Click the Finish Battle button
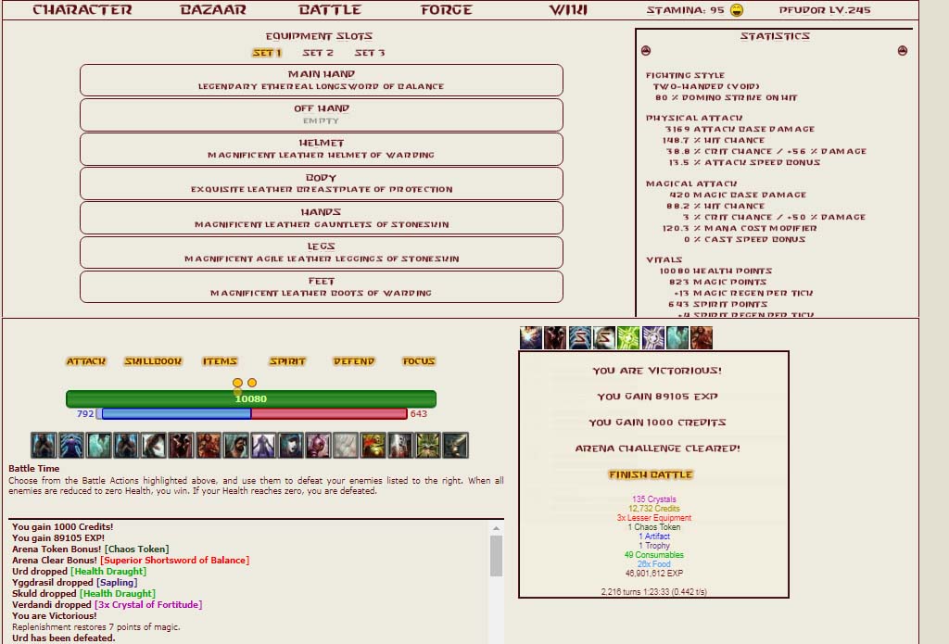Image resolution: width=949 pixels, height=644 pixels. click(x=652, y=474)
